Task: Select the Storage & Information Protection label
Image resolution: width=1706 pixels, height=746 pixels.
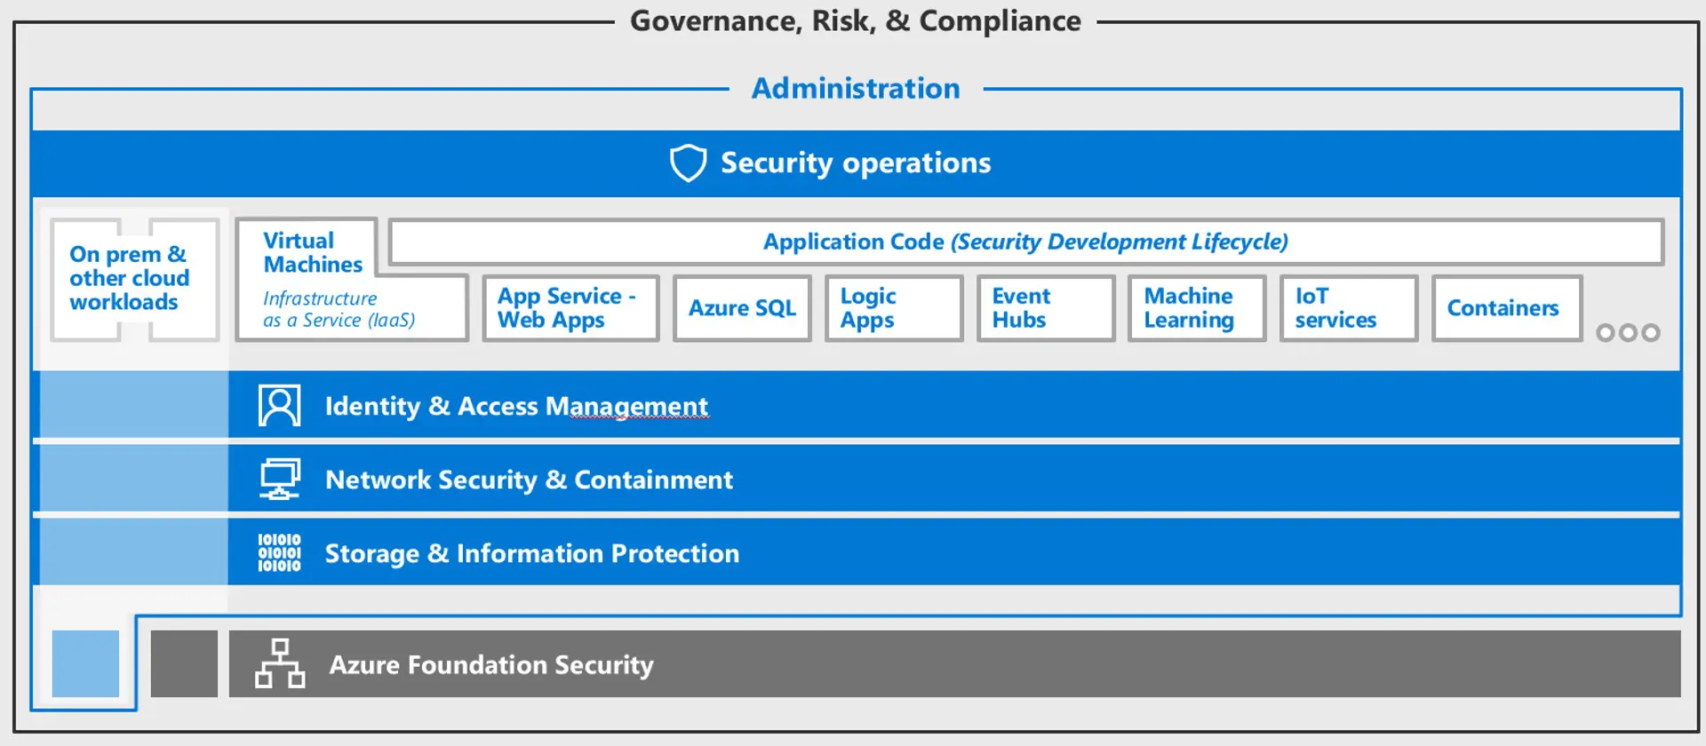Action: tap(531, 553)
